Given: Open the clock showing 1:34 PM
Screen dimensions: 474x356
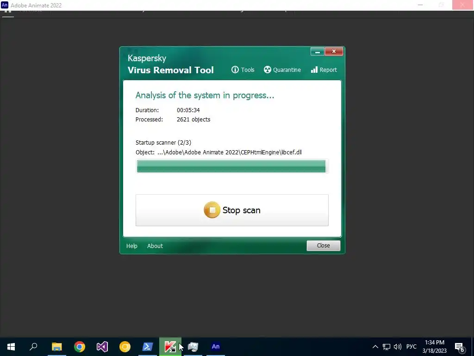Looking at the screenshot, I should coord(434,347).
